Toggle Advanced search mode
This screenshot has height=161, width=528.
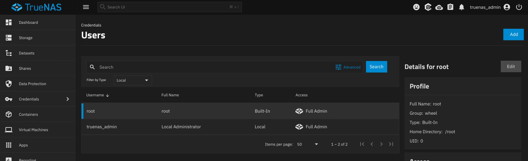point(348,67)
